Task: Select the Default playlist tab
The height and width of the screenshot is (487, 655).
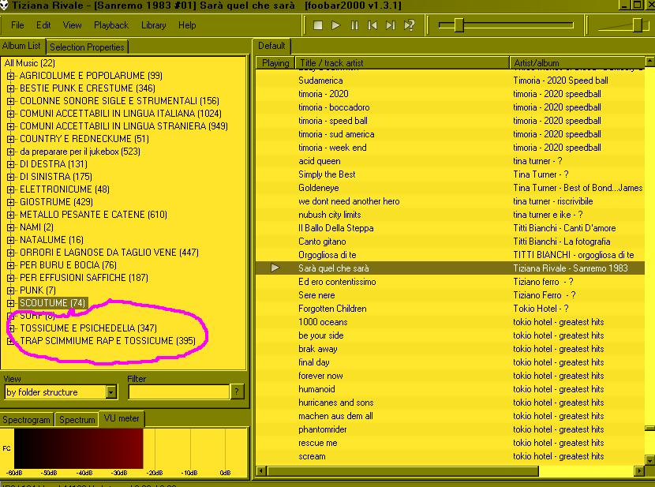Action: [271, 46]
